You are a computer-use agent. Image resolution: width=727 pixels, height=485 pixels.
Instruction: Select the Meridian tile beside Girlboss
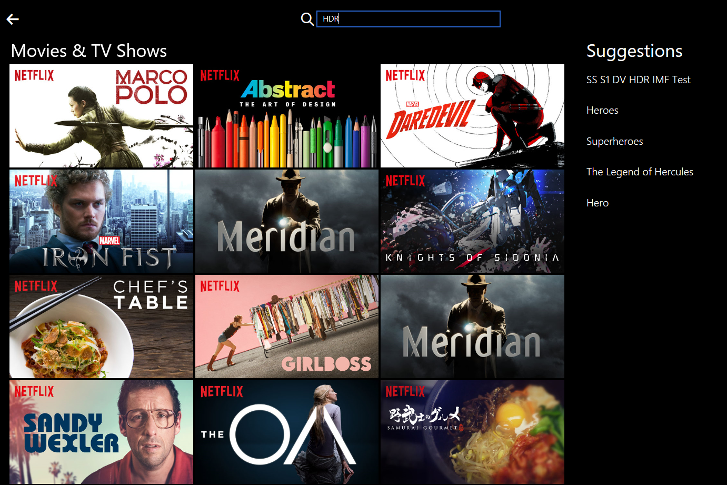coord(472,326)
